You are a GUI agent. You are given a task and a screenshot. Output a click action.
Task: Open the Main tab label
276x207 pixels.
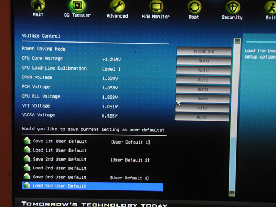click(x=38, y=14)
